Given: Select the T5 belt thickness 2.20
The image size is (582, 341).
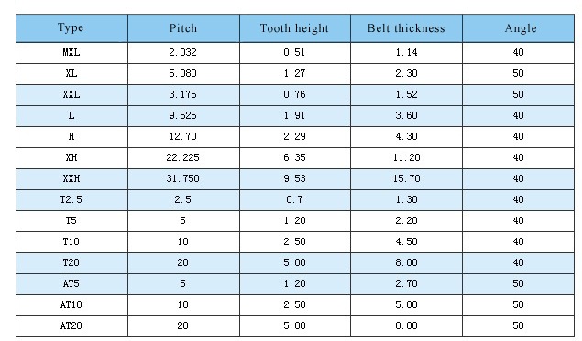Looking at the screenshot, I should (406, 221).
